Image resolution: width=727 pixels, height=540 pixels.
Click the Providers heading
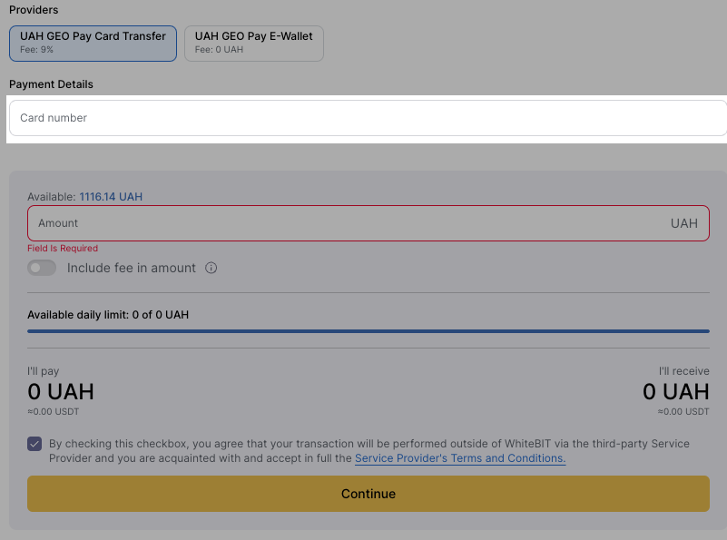click(x=34, y=10)
